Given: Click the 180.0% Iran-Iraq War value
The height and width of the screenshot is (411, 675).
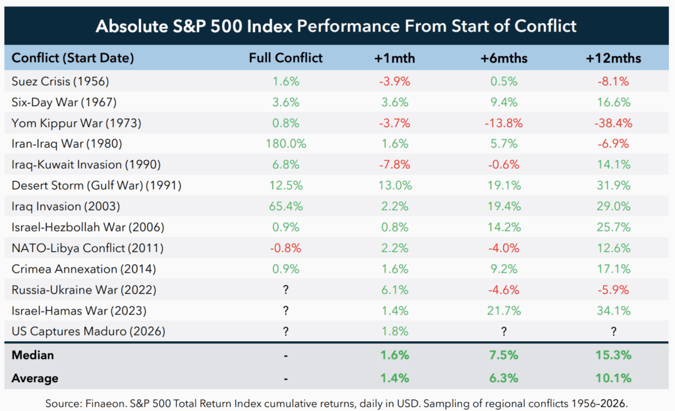Looking at the screenshot, I should pyautogui.click(x=285, y=144).
